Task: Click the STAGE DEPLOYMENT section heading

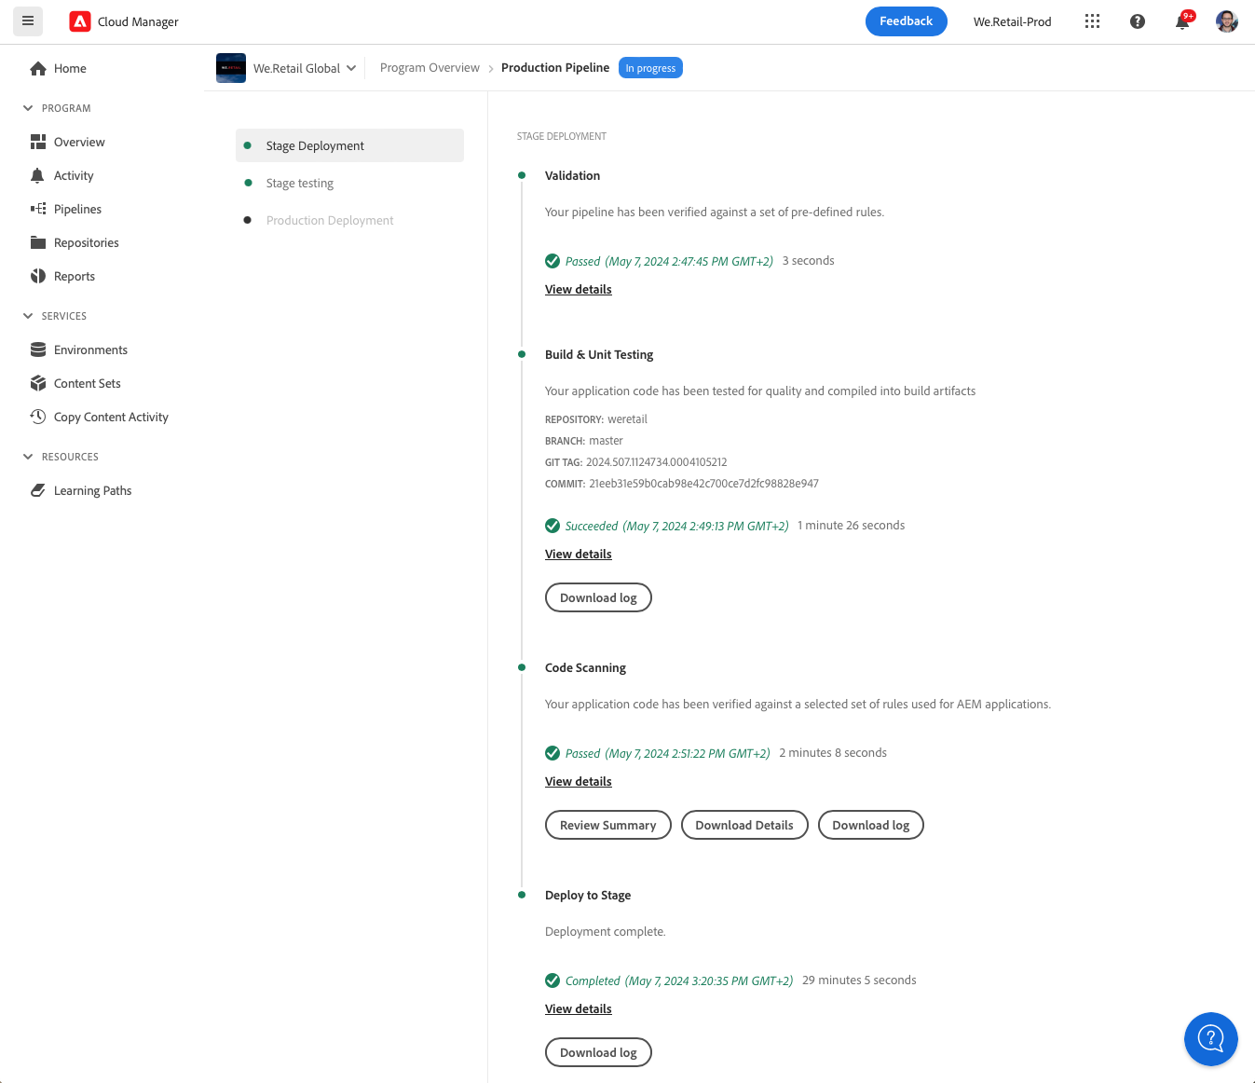Action: tap(562, 136)
